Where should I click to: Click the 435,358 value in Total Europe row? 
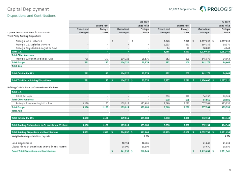[225, 107]
